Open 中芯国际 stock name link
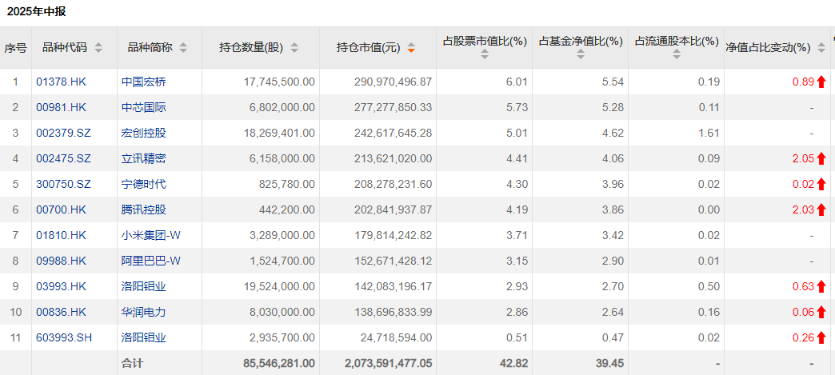This screenshot has height=375, width=835. click(144, 107)
